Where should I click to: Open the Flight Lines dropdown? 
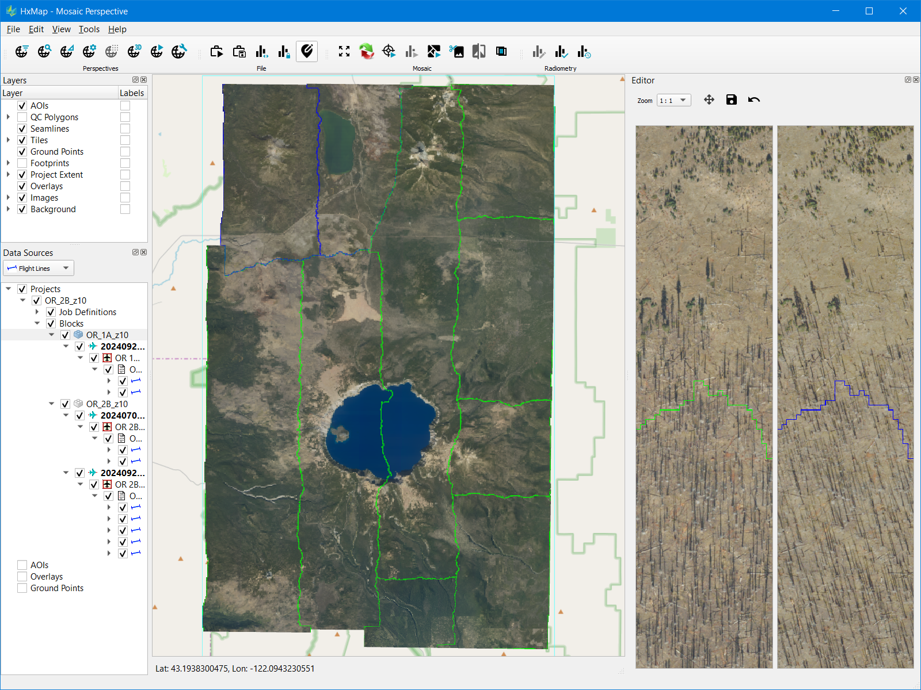[x=39, y=269]
